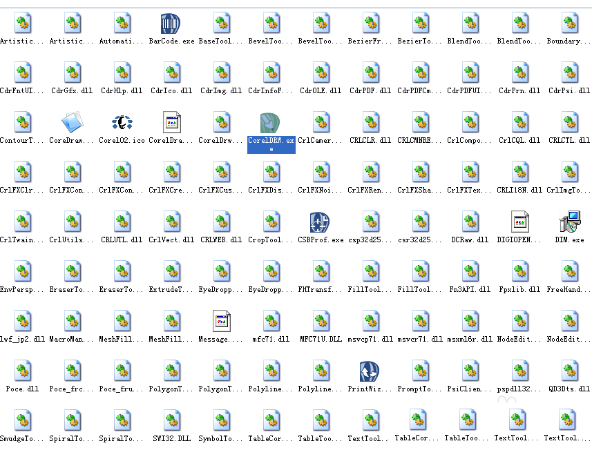Select the "BezierFr..." file name
Screen dimensions: 592x459
[370, 41]
